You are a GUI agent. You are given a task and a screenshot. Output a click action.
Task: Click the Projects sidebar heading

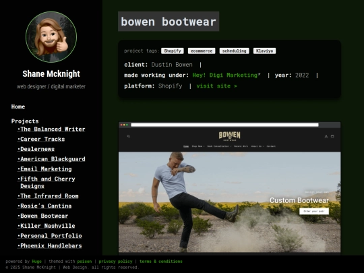(x=25, y=121)
